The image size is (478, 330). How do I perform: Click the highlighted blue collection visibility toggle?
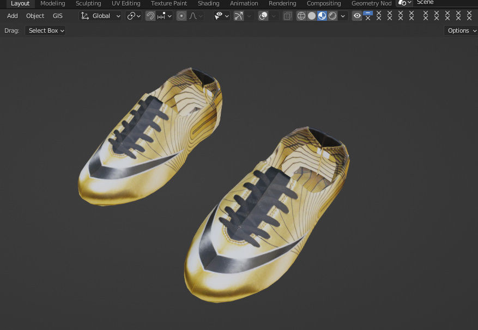point(368,13)
